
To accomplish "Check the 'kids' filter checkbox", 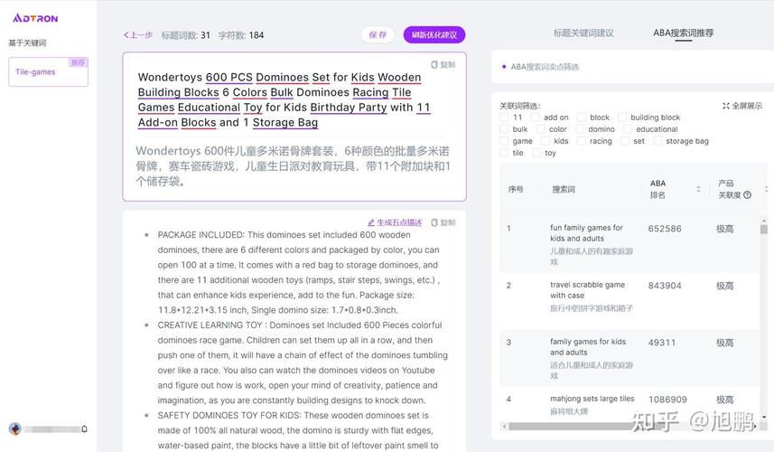I will tap(545, 141).
